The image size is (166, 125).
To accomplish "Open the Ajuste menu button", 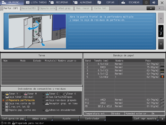I will [66, 119].
